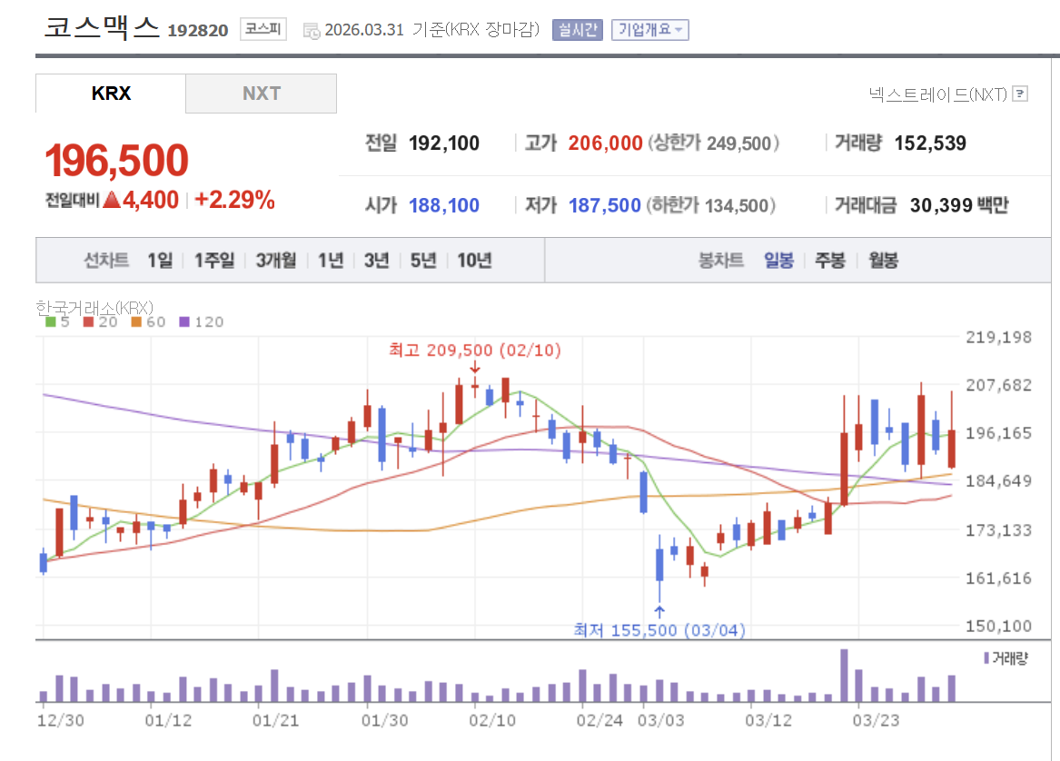Click the 150,100 price axis label

coord(998,626)
